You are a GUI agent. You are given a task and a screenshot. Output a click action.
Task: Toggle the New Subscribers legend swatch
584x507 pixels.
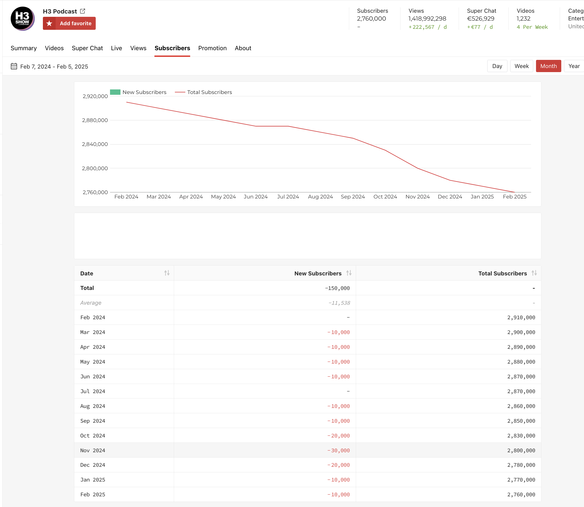[115, 92]
